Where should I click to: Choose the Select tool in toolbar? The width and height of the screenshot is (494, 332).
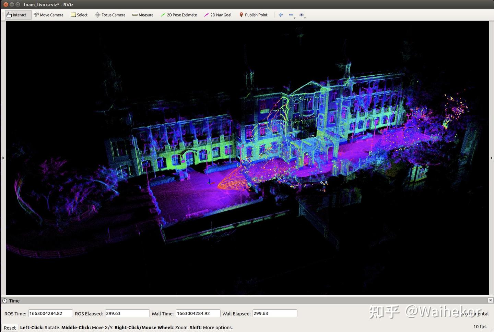pos(79,15)
